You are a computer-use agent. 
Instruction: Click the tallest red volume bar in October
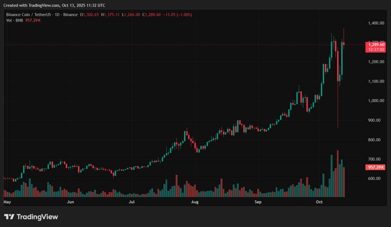[338, 174]
